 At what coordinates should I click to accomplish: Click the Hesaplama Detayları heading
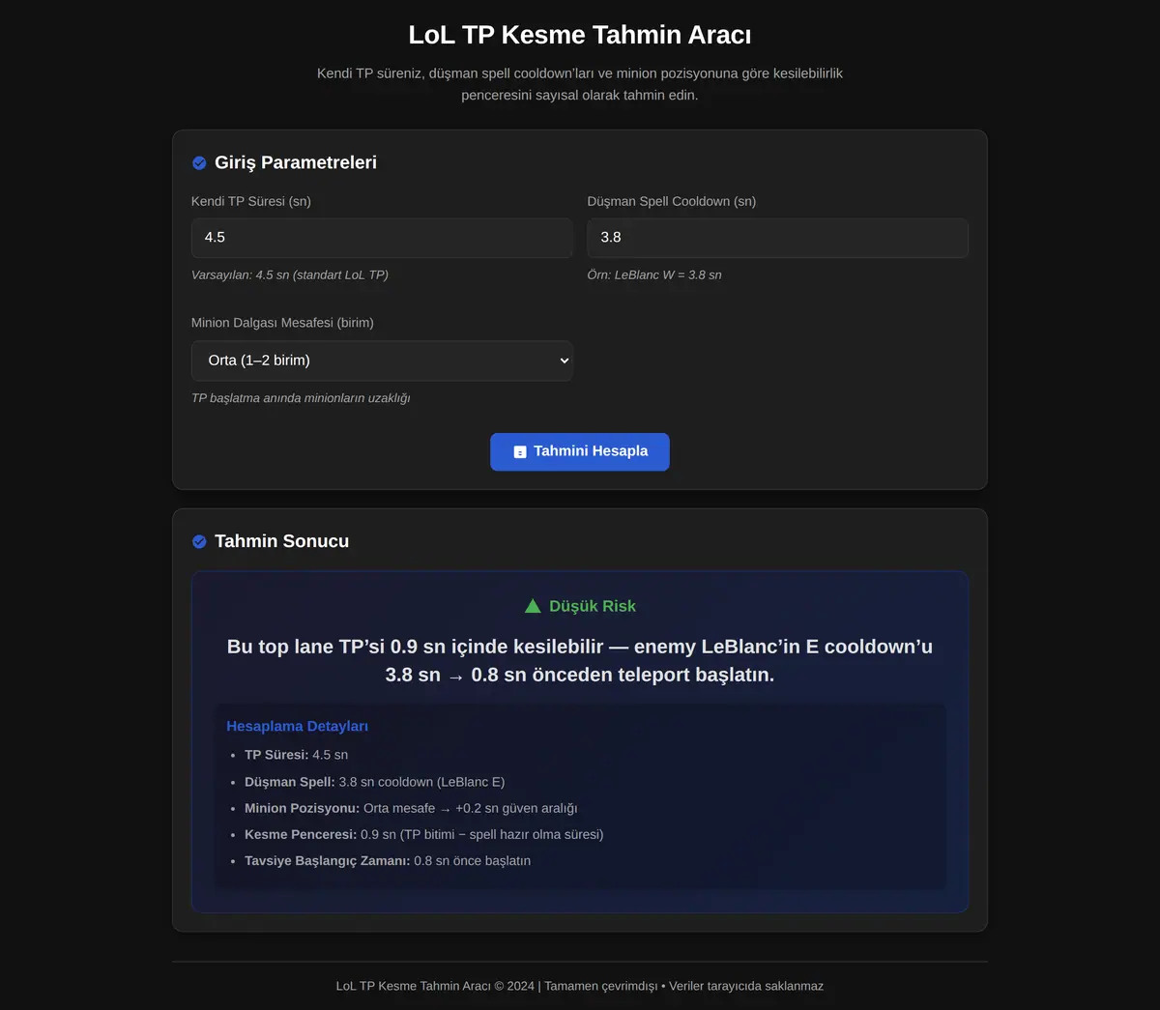tap(297, 726)
